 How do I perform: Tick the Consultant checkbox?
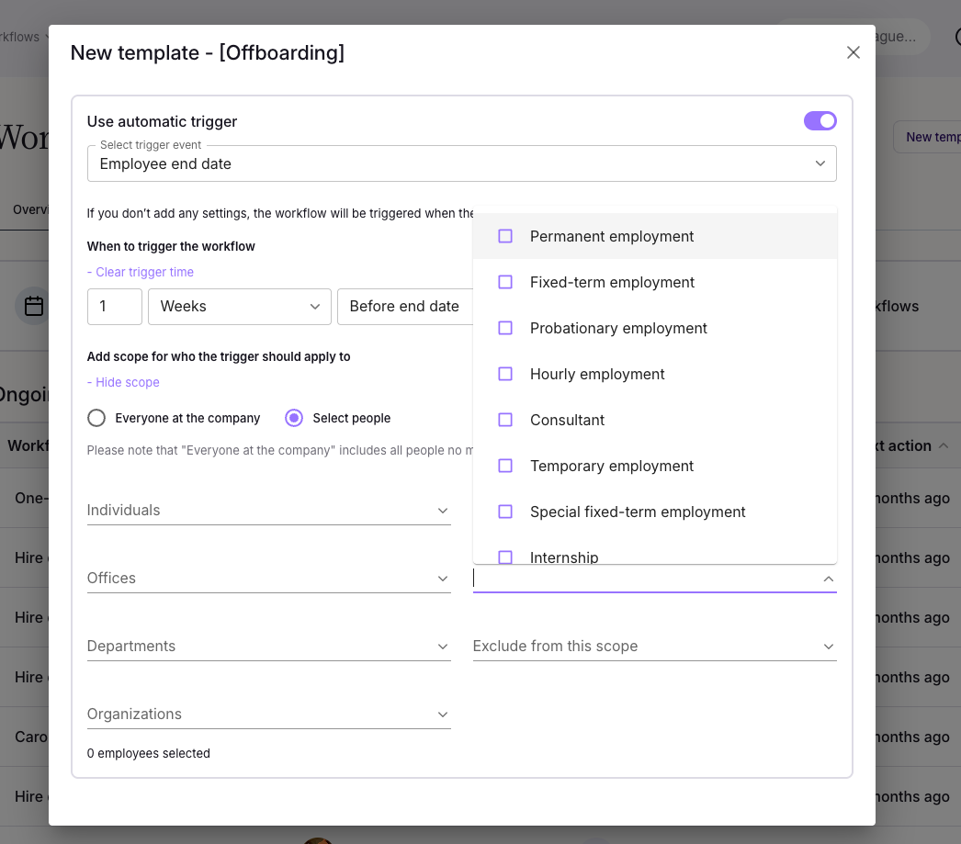[505, 420]
